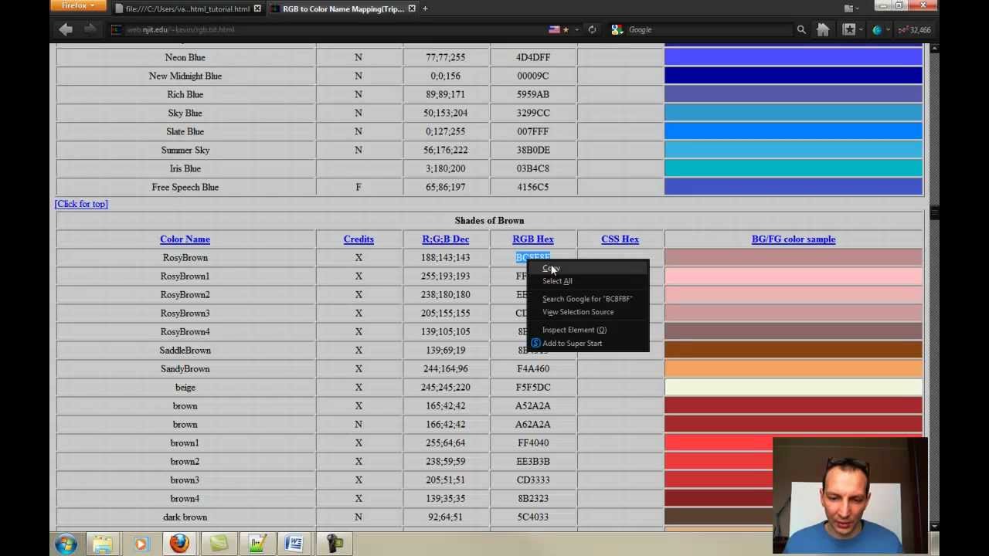Viewport: 989px width, 556px height.
Task: Click the Credits column header link
Action: point(359,239)
